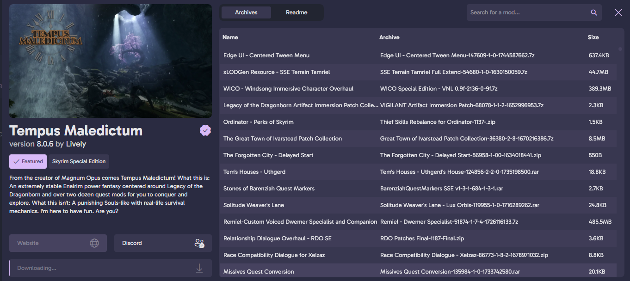Select 'Solitude Weaver's Lane' name
Viewport: 630px width, 281px height.
click(x=254, y=205)
